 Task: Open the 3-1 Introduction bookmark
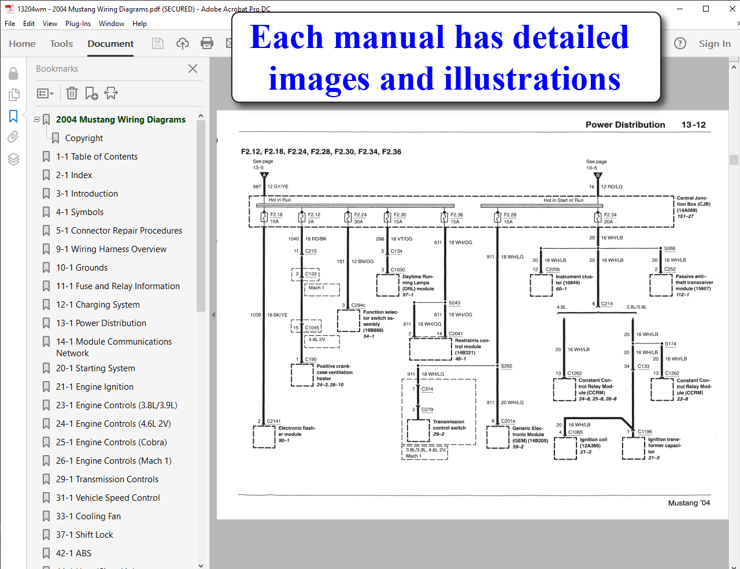tap(87, 194)
